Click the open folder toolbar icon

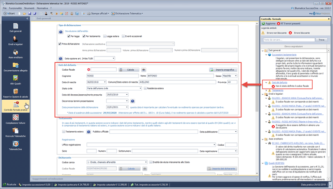[x=25, y=13]
